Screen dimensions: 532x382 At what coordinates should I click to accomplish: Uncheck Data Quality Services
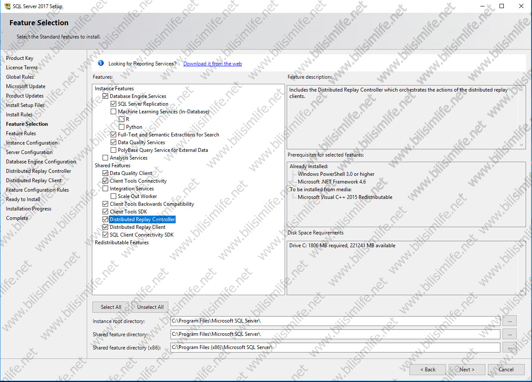114,142
